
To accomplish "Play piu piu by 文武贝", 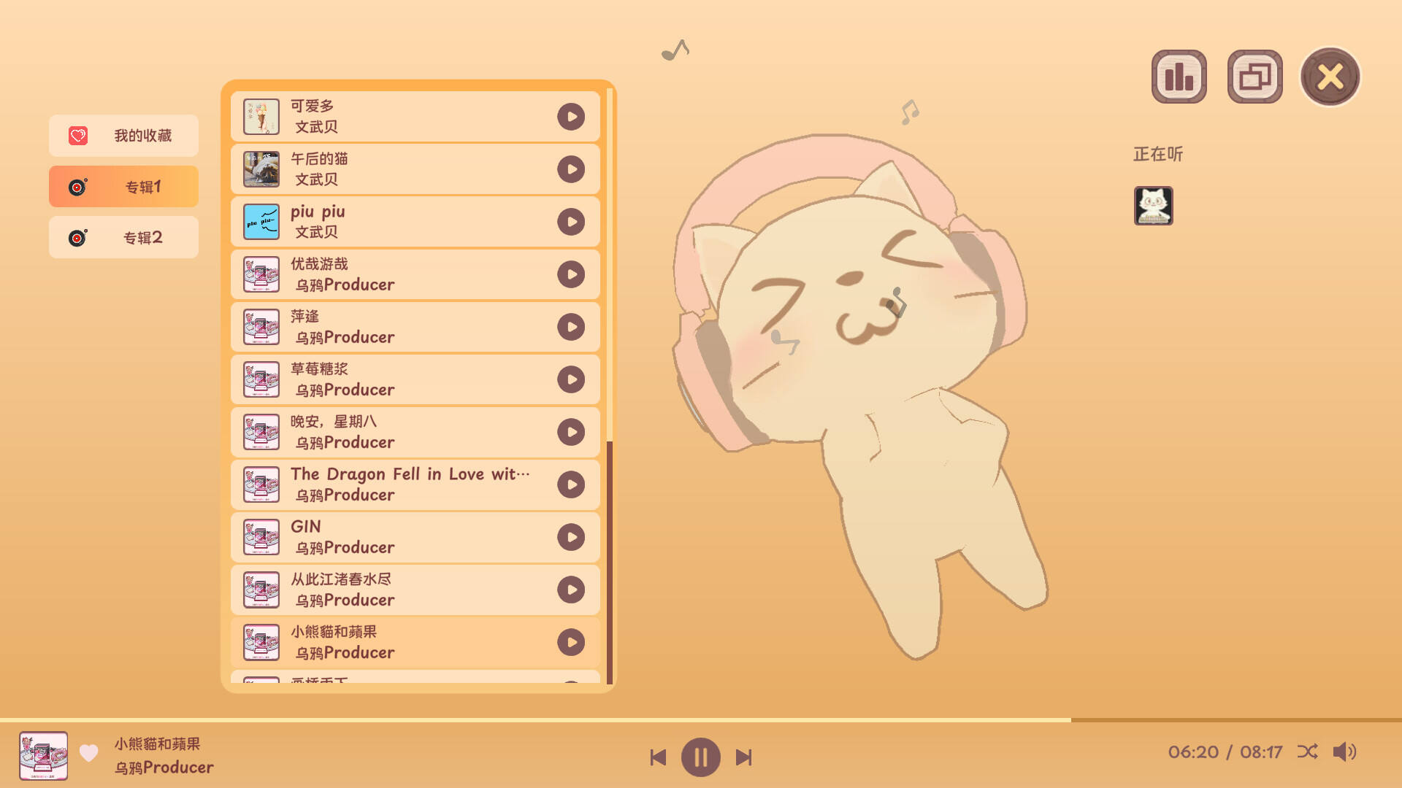I will coord(570,222).
